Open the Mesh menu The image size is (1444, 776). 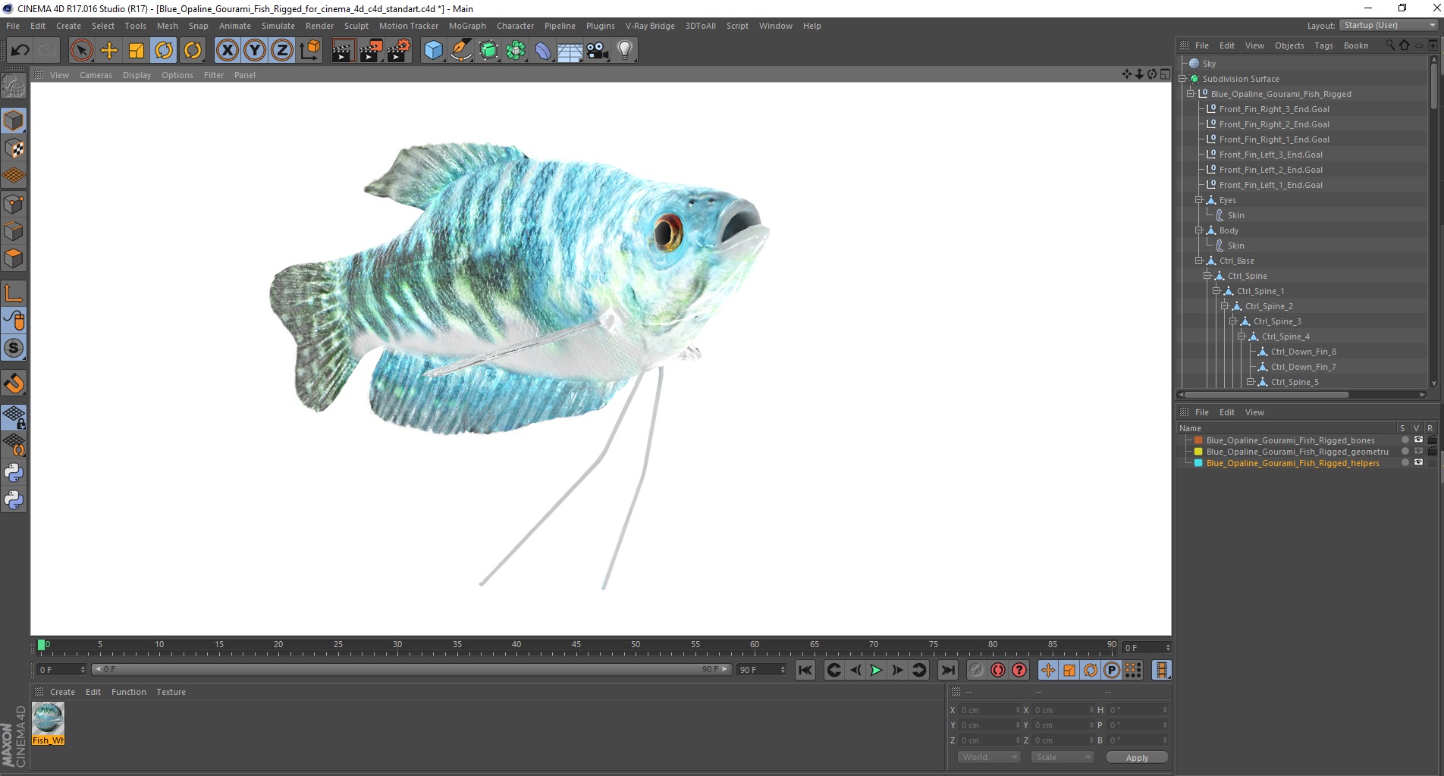167,26
